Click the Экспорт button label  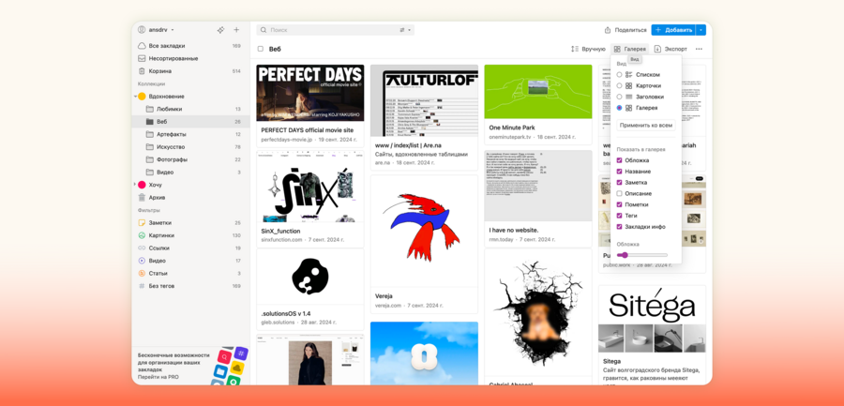[675, 49]
